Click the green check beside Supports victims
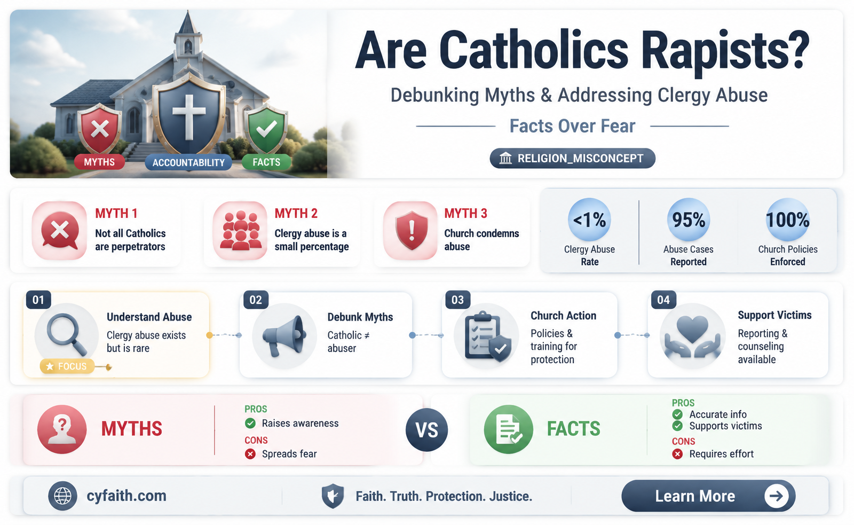Screen dimensions: 854x525 click(678, 426)
